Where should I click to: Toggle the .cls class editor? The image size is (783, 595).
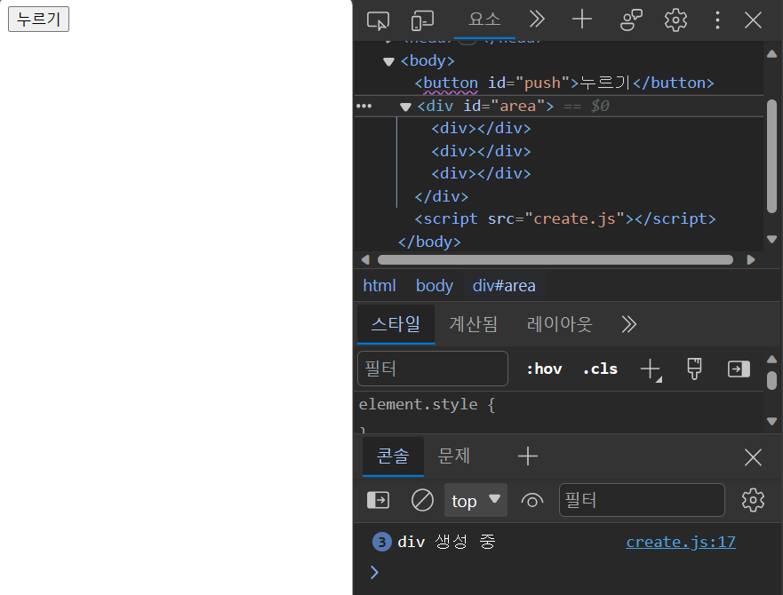[600, 369]
